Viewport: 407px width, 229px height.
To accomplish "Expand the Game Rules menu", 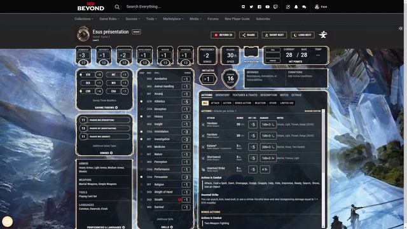I will (x=109, y=19).
